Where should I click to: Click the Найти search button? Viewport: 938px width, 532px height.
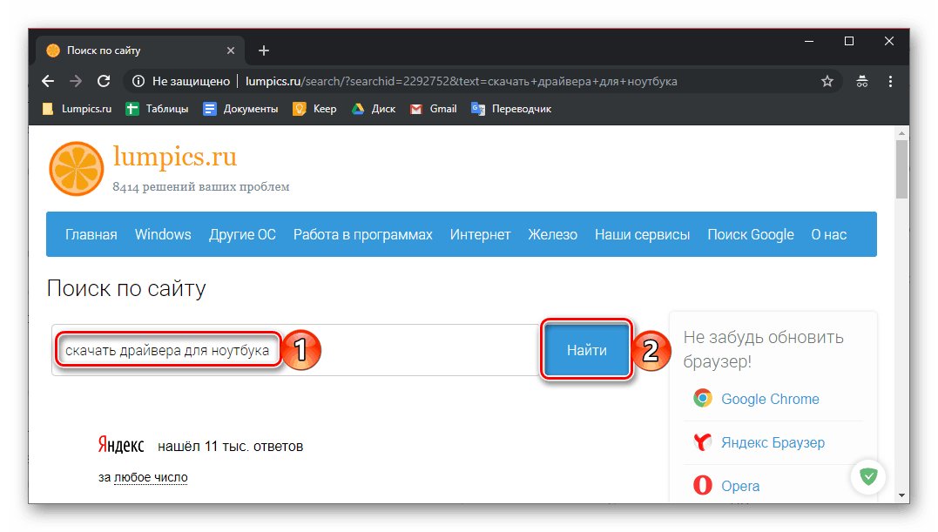tap(587, 350)
